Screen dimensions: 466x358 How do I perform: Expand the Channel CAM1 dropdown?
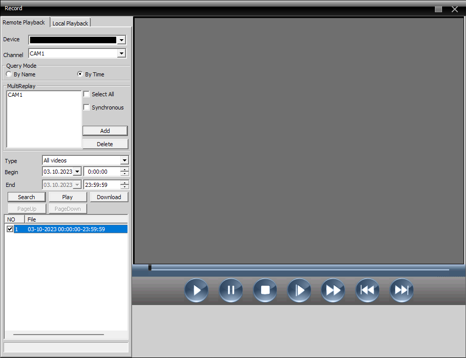click(x=121, y=53)
